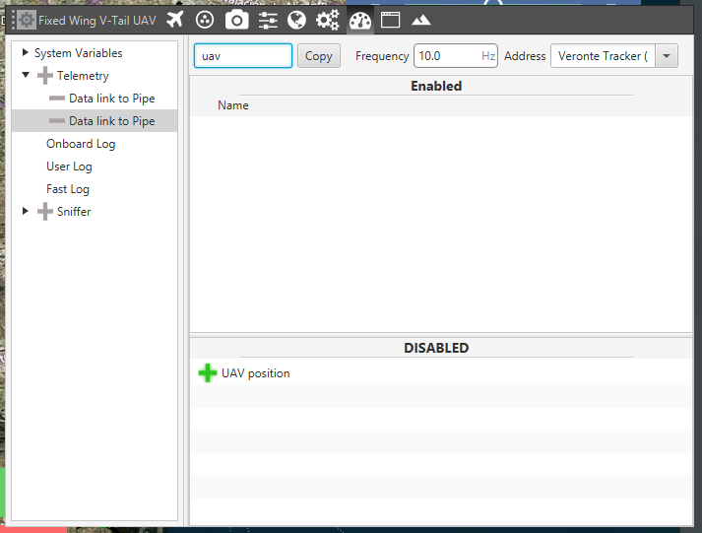The width and height of the screenshot is (702, 533).
Task: Open the airplane vehicle settings icon
Action: coord(174,20)
